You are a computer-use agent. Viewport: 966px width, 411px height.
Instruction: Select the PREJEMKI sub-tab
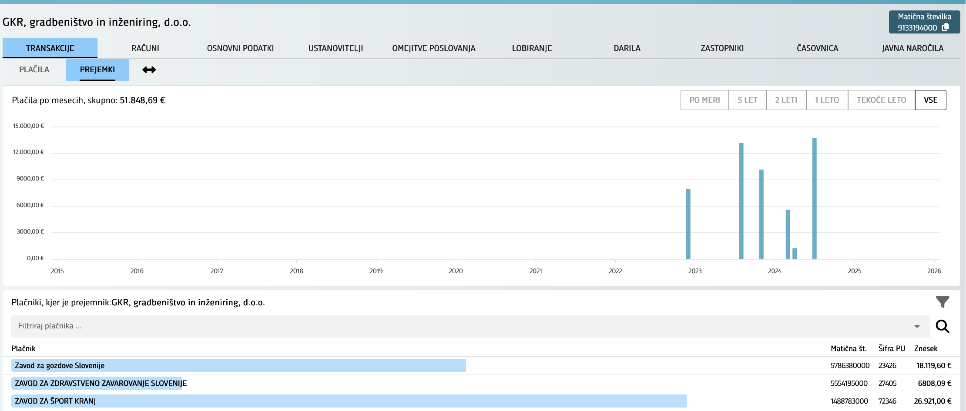(97, 70)
